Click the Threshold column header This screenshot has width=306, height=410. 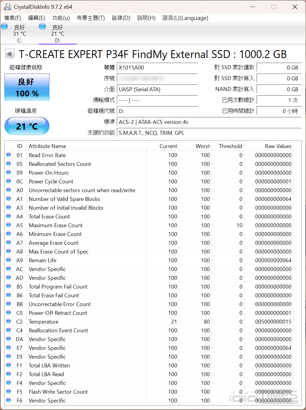230,146
